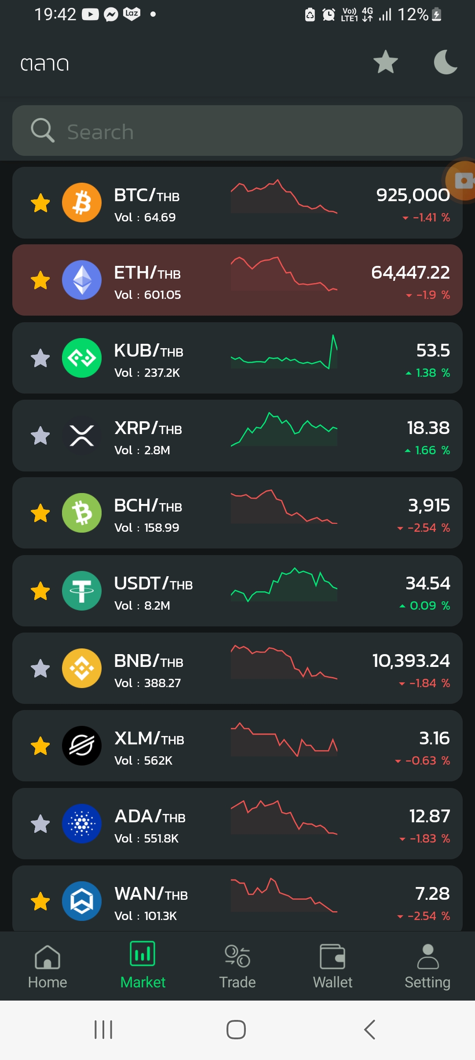Open the Setting tab
This screenshot has width=475, height=1060.
pyautogui.click(x=427, y=967)
